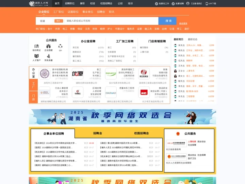Image resolution: width=245 pixels, height=184 pixels.
Task: Select the 职讯 search tab
Action: tap(112, 12)
